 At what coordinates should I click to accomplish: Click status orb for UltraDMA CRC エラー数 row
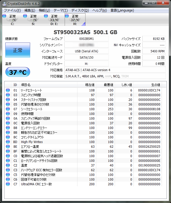point(8,184)
